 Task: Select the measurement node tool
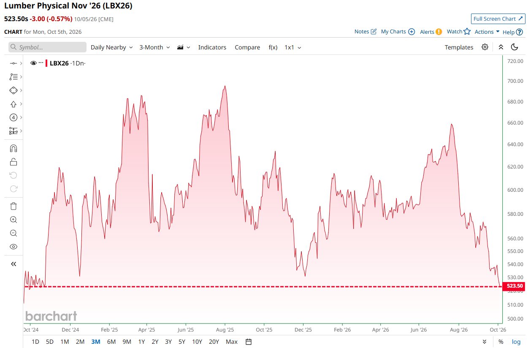(x=13, y=131)
